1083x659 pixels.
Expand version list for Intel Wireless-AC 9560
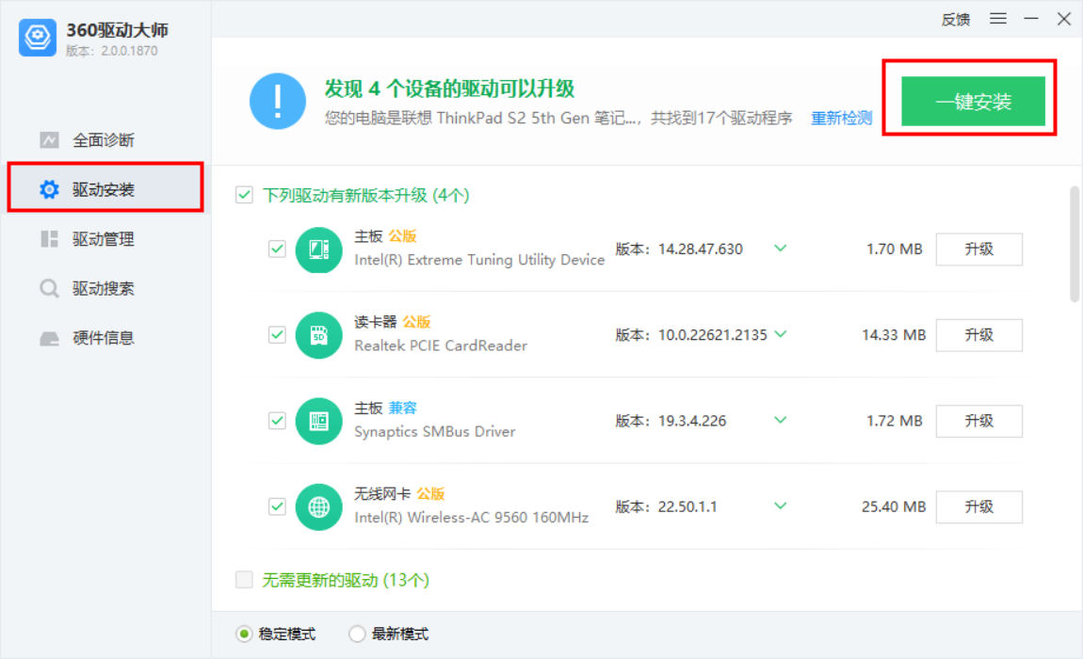780,506
